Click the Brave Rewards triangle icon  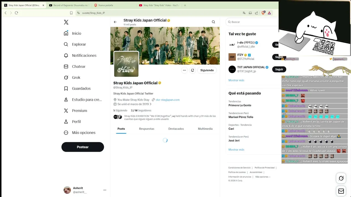coord(269,13)
